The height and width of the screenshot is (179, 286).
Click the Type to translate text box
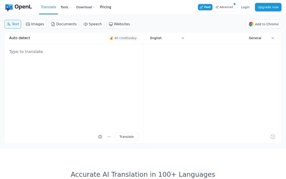[x=74, y=88]
